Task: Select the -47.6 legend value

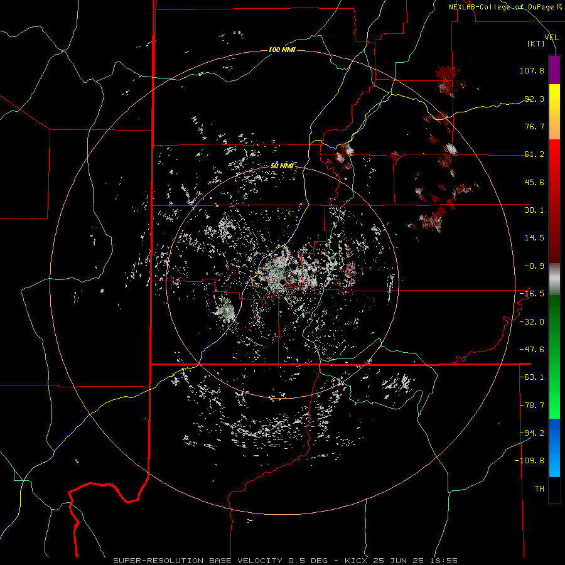Action: click(532, 350)
